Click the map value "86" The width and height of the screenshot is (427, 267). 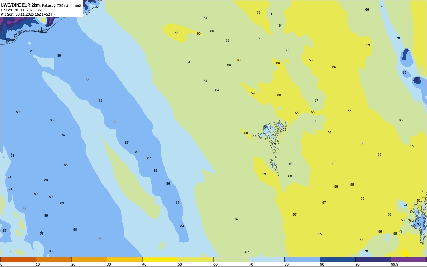168,183
